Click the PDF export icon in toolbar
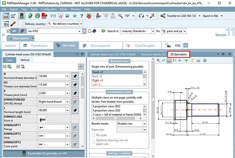The image size is (235, 158). click(x=44, y=16)
